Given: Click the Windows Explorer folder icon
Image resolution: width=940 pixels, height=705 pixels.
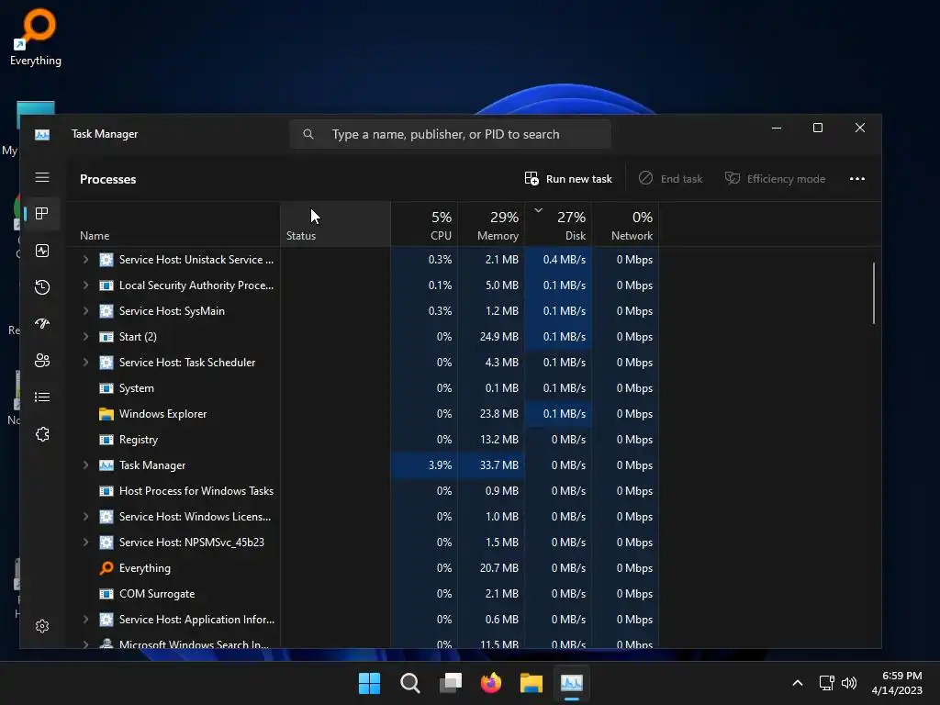Looking at the screenshot, I should pos(106,414).
